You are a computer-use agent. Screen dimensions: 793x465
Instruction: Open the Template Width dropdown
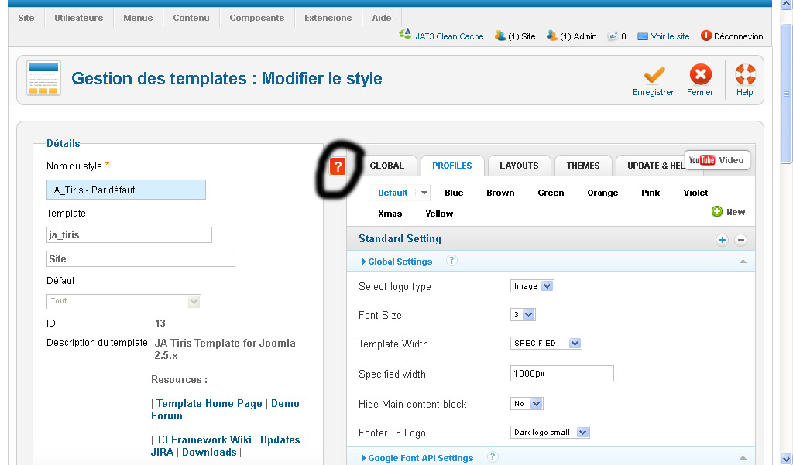click(546, 343)
